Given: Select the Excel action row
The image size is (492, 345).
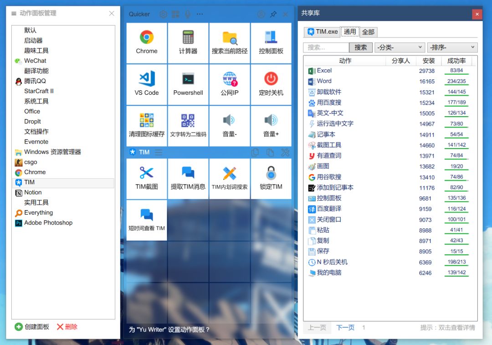Looking at the screenshot, I should tap(389, 71).
